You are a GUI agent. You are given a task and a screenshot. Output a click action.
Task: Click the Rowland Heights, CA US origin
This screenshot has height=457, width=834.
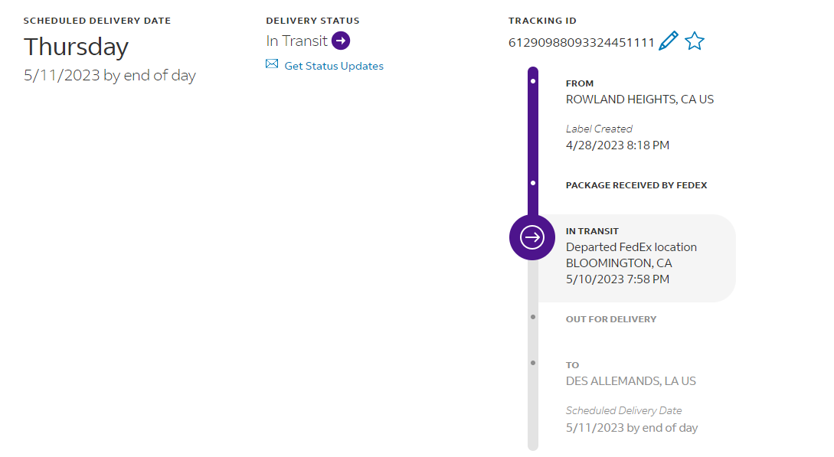click(639, 100)
